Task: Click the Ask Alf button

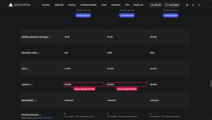Action: [156, 5]
